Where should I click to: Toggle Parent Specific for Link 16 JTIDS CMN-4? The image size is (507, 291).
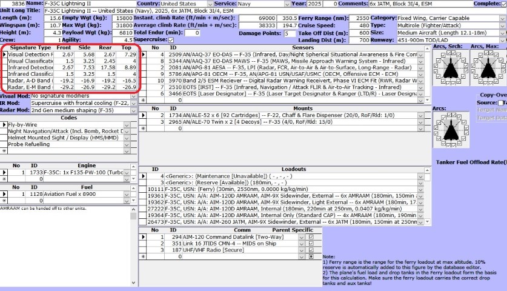[x=311, y=244]
